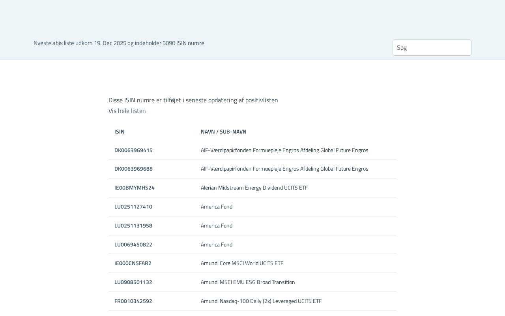
Task: Select ISIN DK0063969415
Action: (133, 150)
